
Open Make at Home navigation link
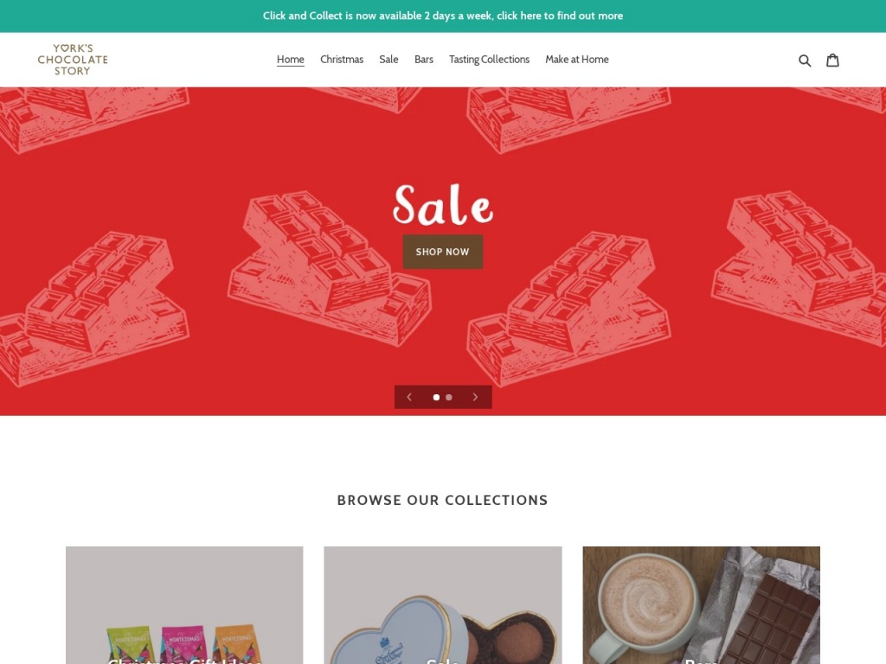(577, 60)
